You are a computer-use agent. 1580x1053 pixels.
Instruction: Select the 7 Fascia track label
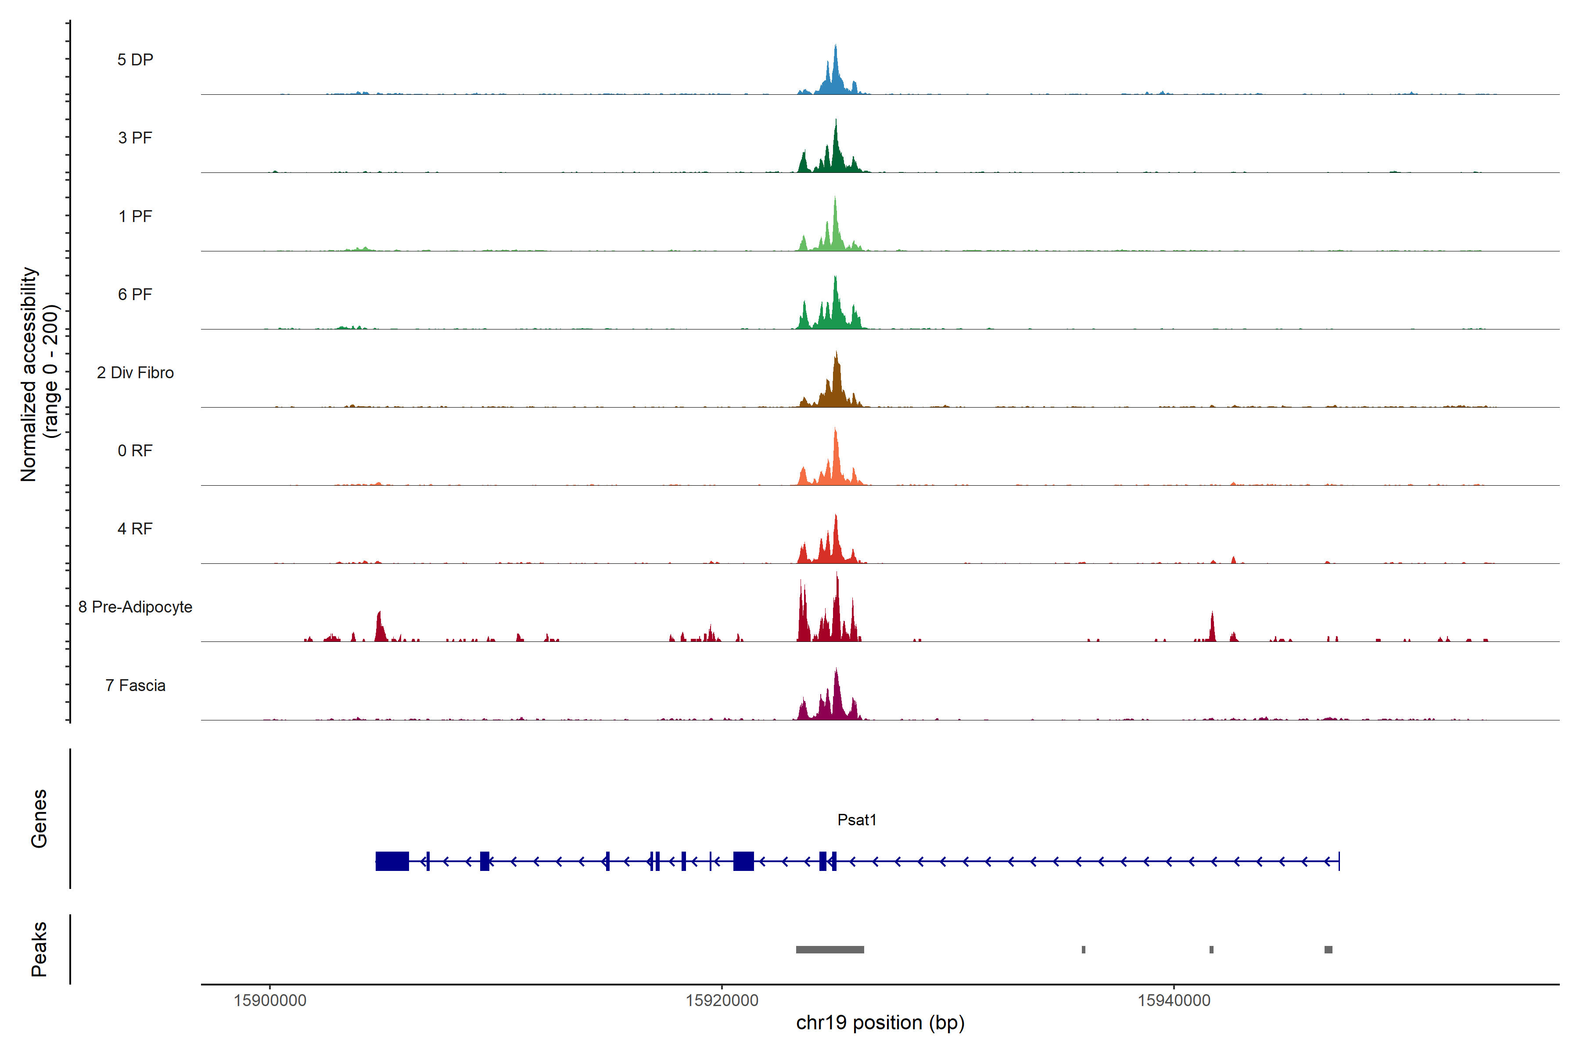point(135,685)
